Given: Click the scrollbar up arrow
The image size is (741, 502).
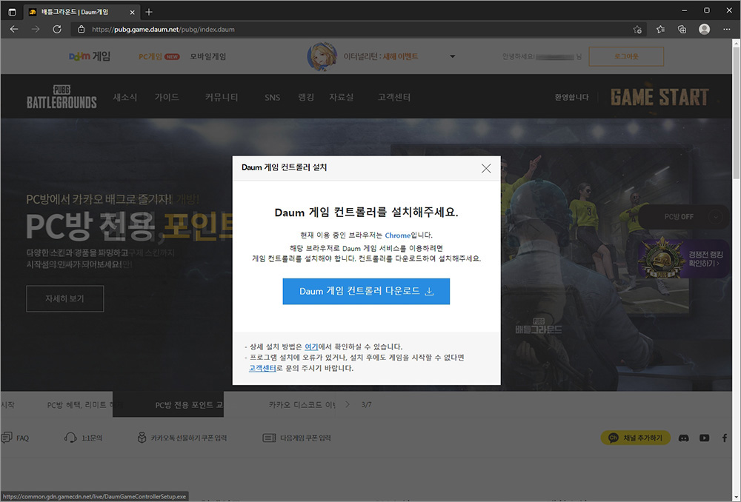Looking at the screenshot, I should point(736,43).
